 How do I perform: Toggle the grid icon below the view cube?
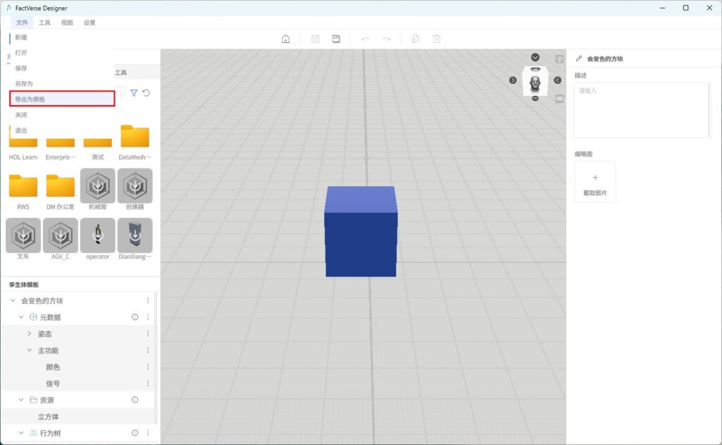click(x=559, y=99)
